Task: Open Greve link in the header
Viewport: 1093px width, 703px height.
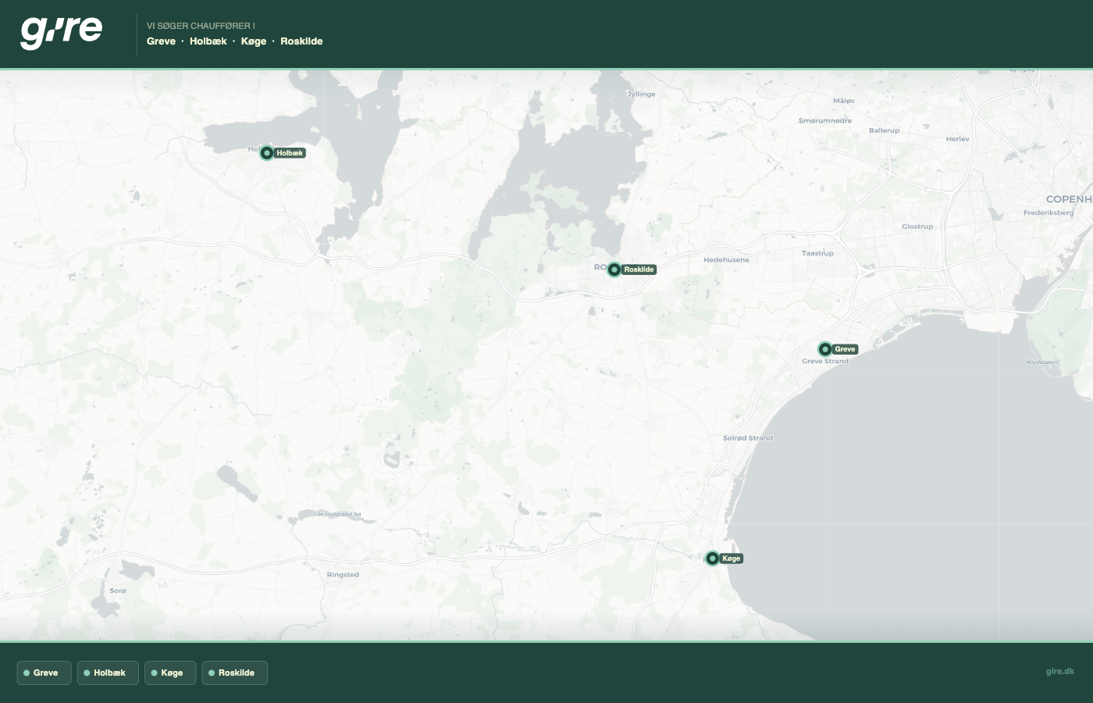Action: (161, 41)
